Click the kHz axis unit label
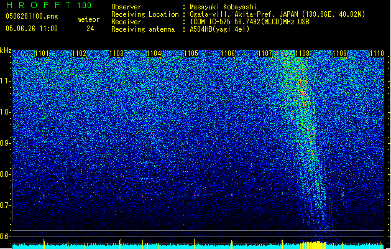This screenshot has width=391, height=249. [x=6, y=50]
